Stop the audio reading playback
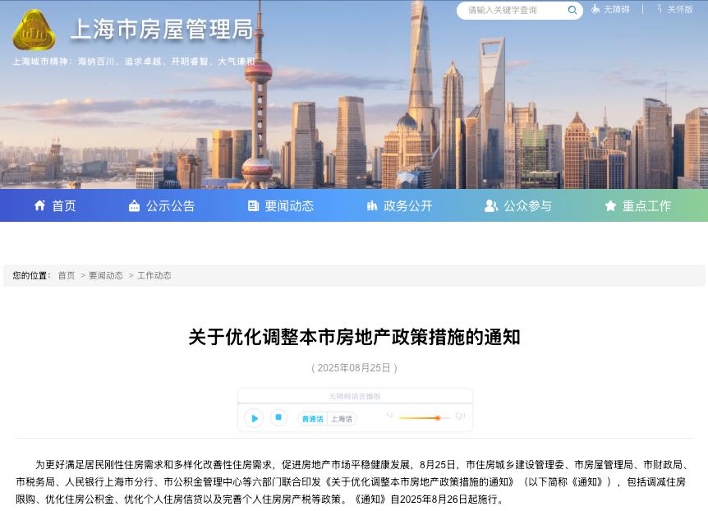 (278, 417)
